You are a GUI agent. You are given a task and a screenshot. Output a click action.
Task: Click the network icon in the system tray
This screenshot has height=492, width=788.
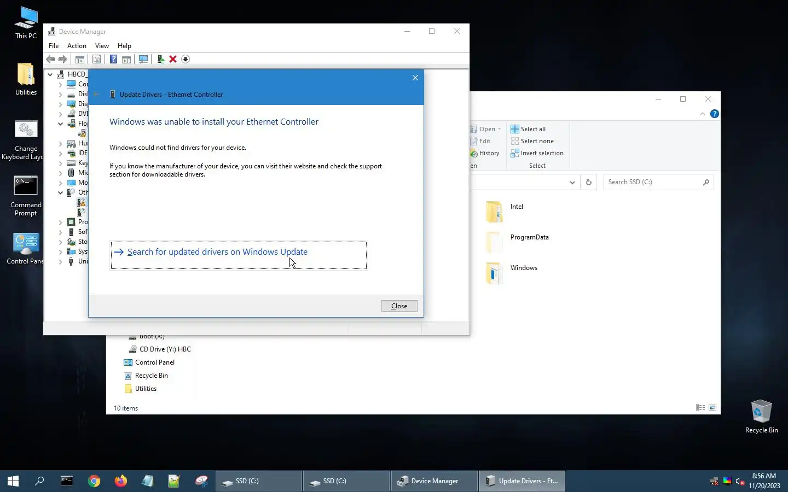(714, 481)
